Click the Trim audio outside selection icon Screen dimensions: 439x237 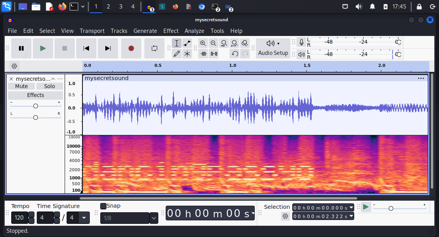click(x=203, y=54)
